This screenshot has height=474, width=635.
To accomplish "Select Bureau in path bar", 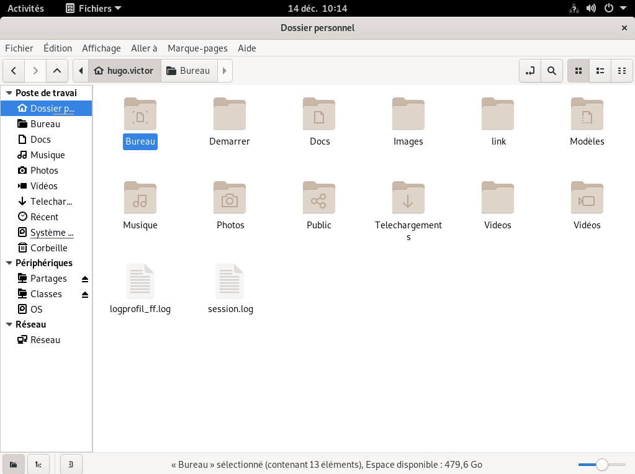I will (x=189, y=71).
